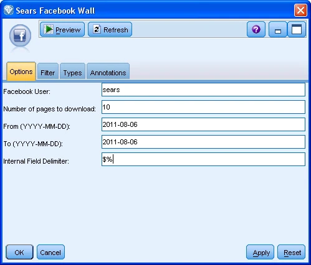
Task: Click the From date input field
Action: (x=203, y=124)
